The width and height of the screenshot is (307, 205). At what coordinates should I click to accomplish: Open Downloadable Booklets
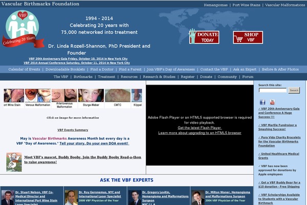65,69
